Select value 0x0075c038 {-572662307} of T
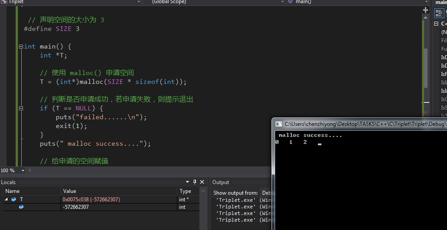 click(x=92, y=200)
